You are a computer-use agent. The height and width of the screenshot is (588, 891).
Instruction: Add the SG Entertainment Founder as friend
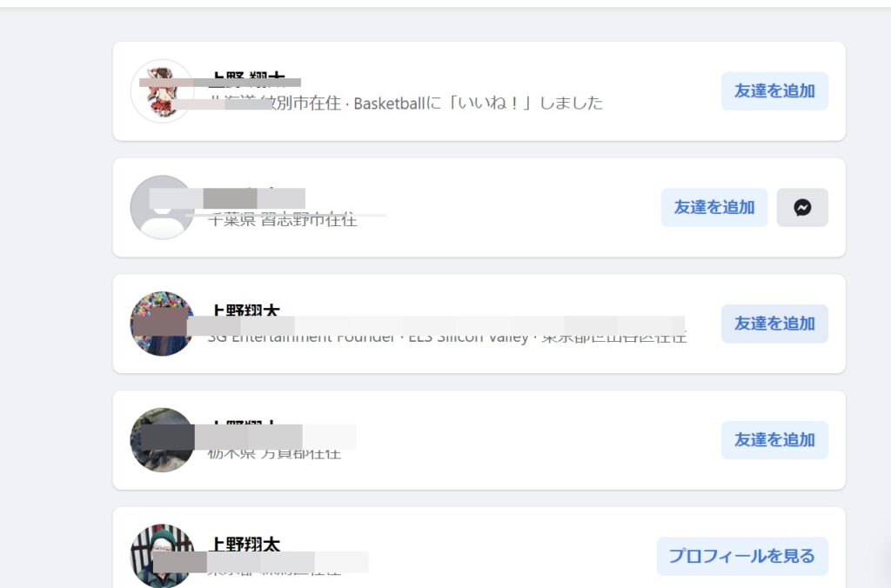coord(774,324)
